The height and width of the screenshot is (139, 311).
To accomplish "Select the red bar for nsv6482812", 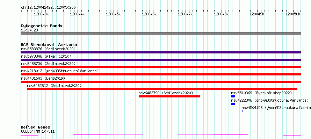I will point(162,89).
